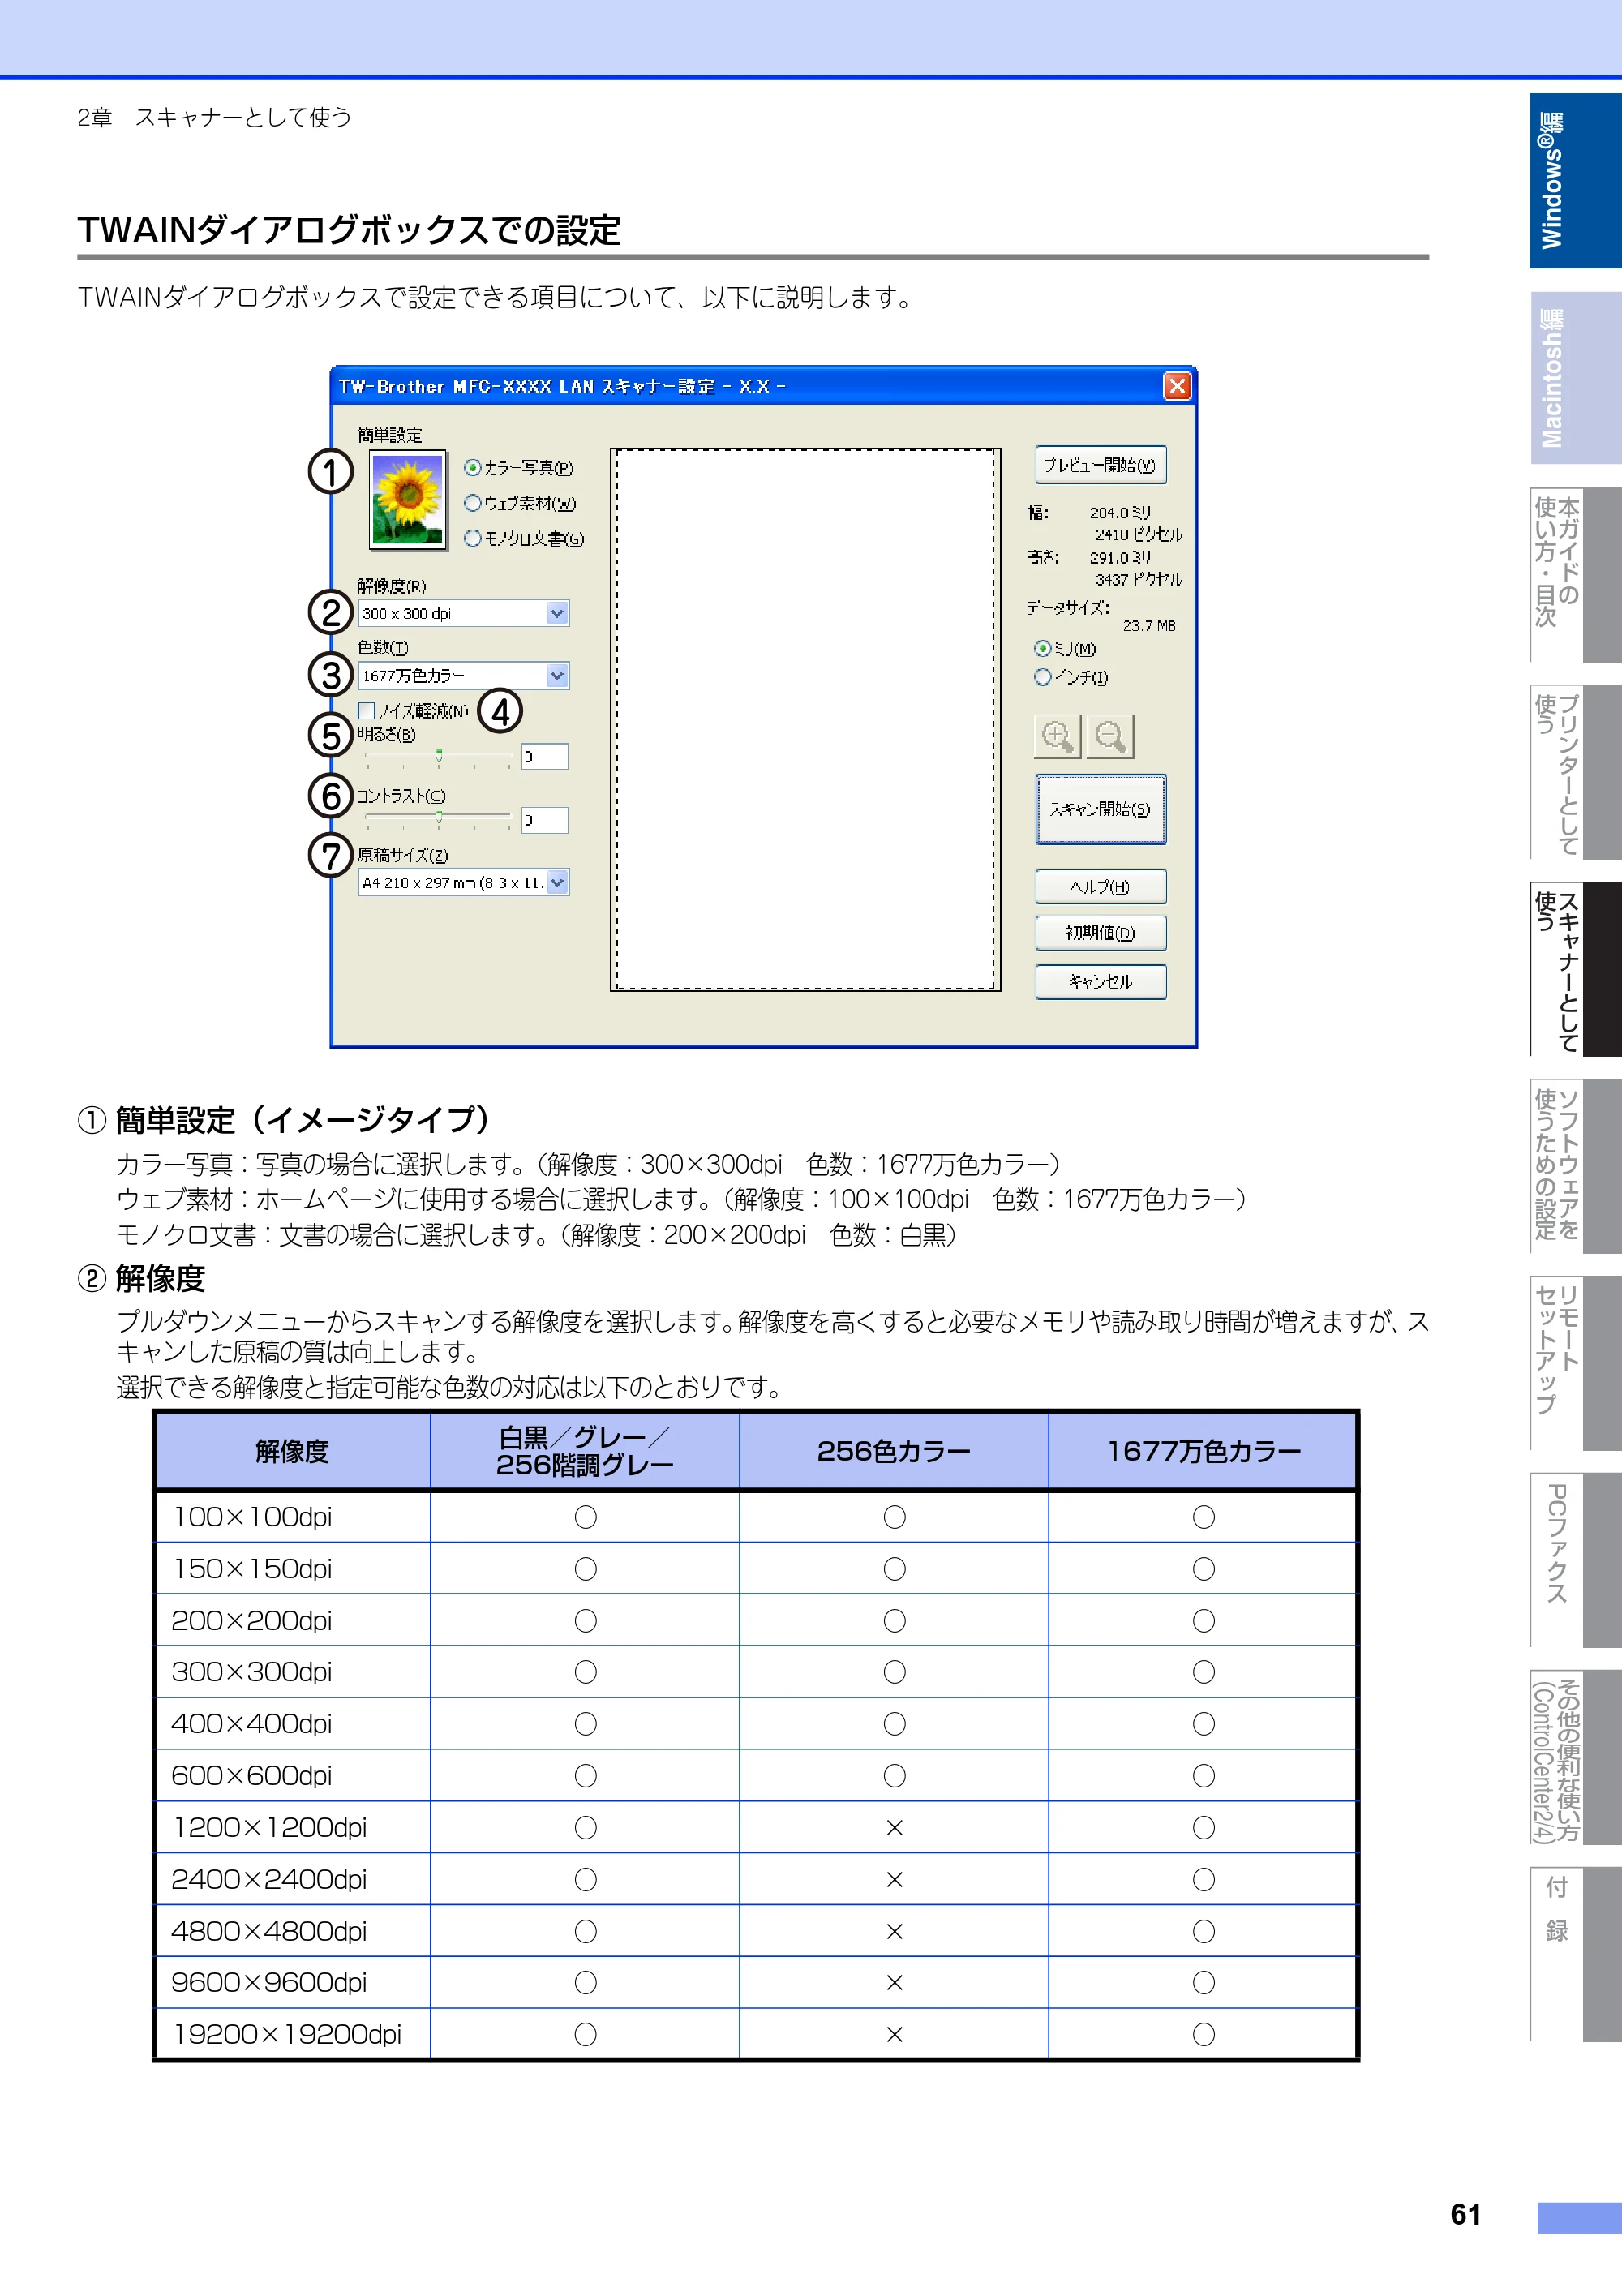Screen dimensions: 1622x2296
Task: Click the page number 61
Action: click(x=1466, y=2214)
